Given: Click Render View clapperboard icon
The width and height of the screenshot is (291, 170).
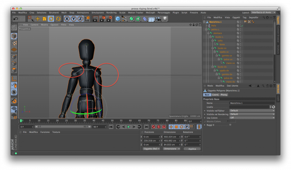Looking at the screenshot, I should [95, 19].
